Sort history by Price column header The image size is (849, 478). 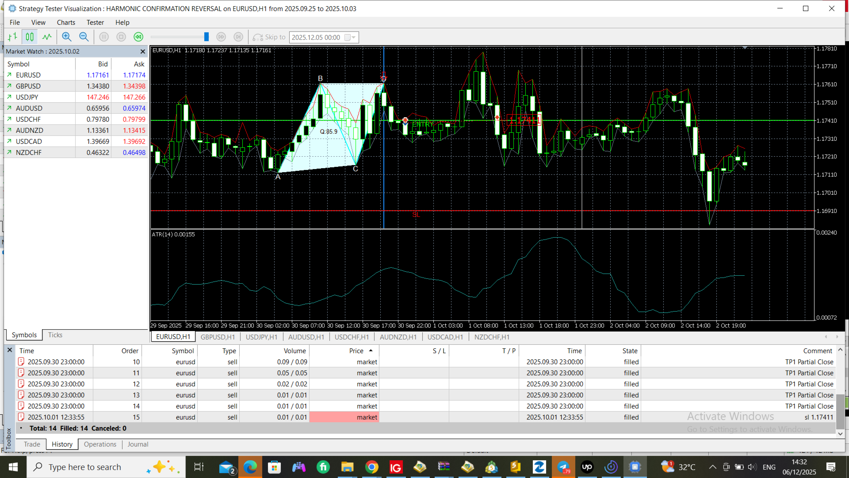tap(356, 351)
